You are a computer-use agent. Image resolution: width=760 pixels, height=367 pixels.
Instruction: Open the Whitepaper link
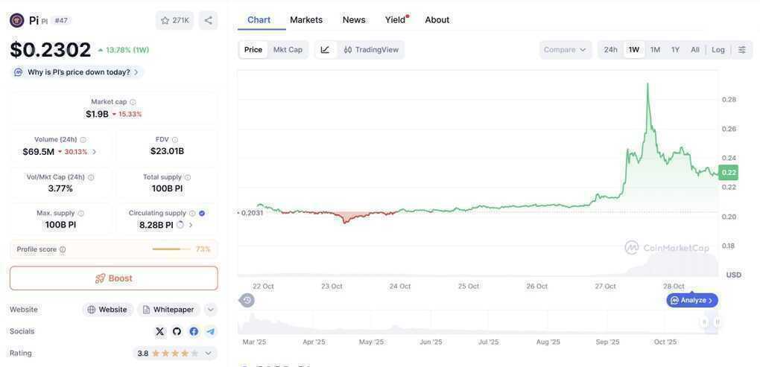pyautogui.click(x=168, y=310)
